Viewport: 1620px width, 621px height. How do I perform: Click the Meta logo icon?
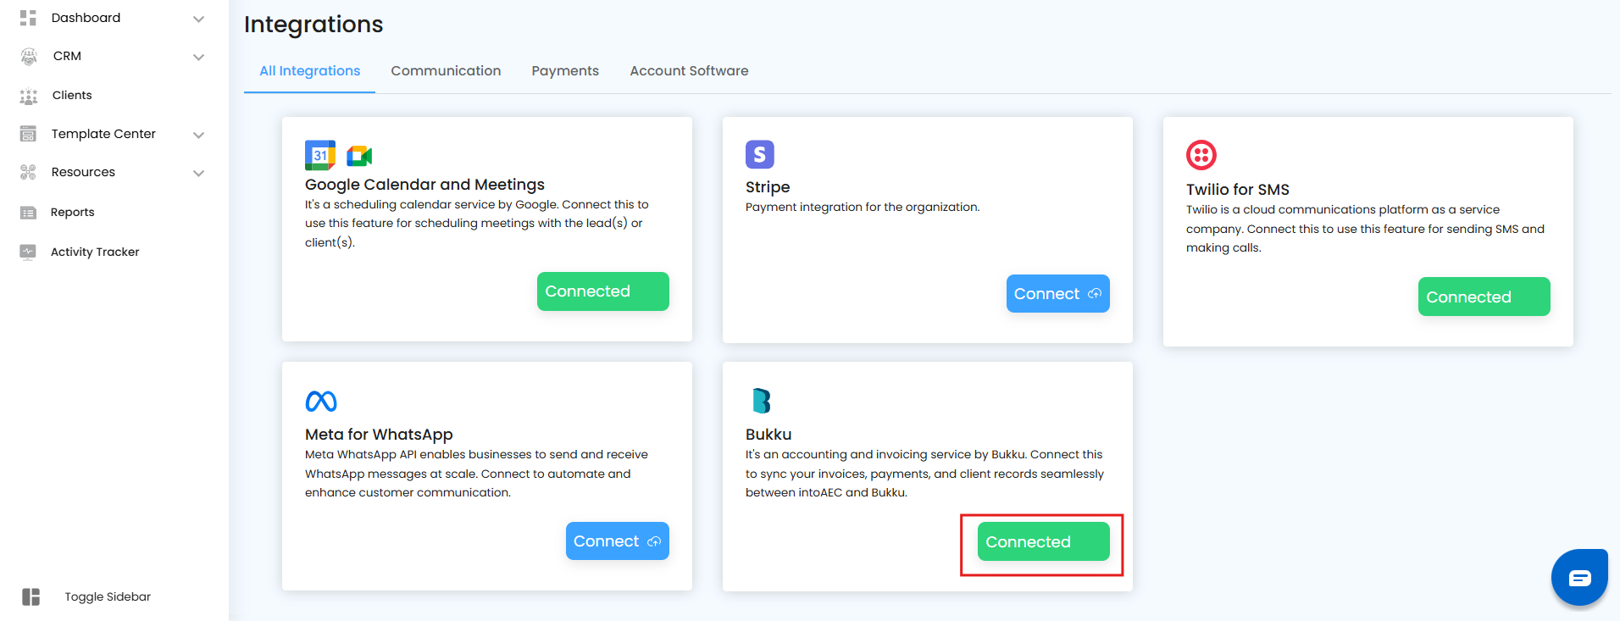[321, 402]
